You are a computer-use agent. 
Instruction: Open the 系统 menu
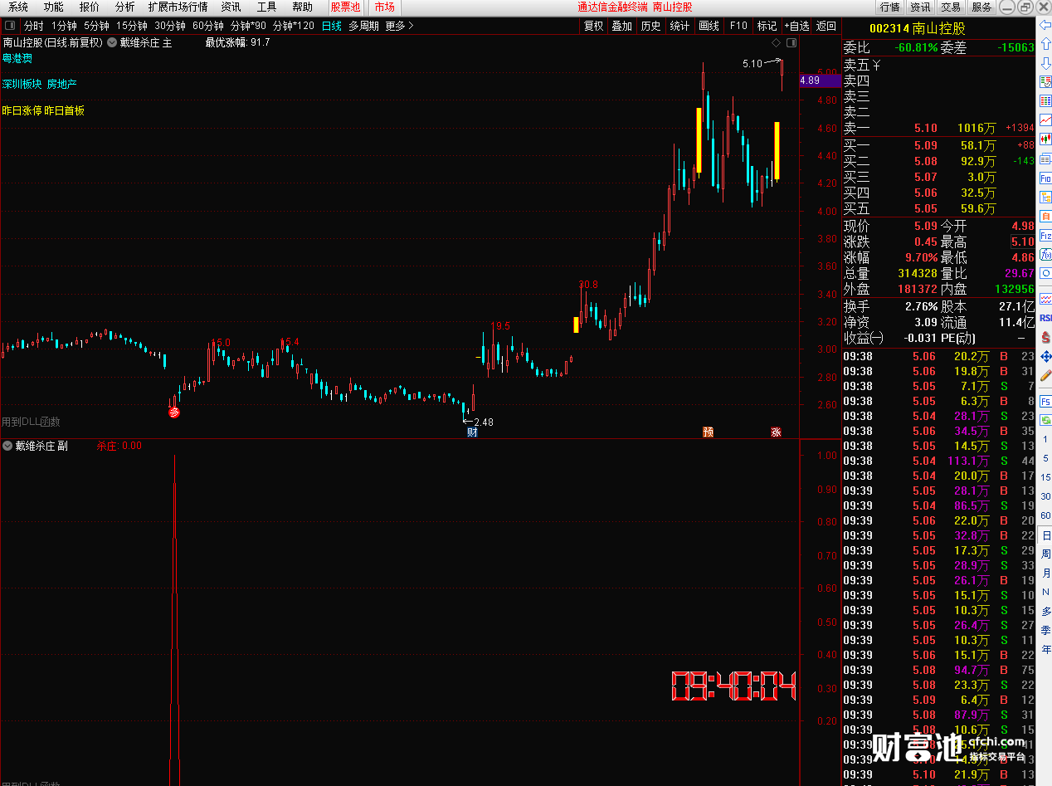pyautogui.click(x=18, y=7)
